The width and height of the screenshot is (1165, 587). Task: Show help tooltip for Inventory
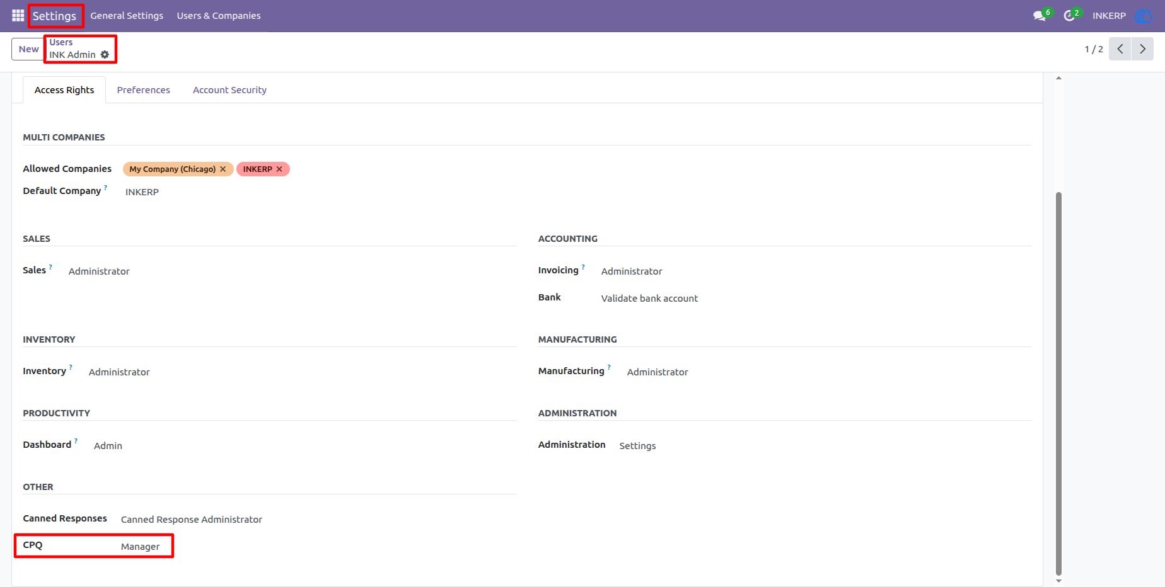(71, 367)
